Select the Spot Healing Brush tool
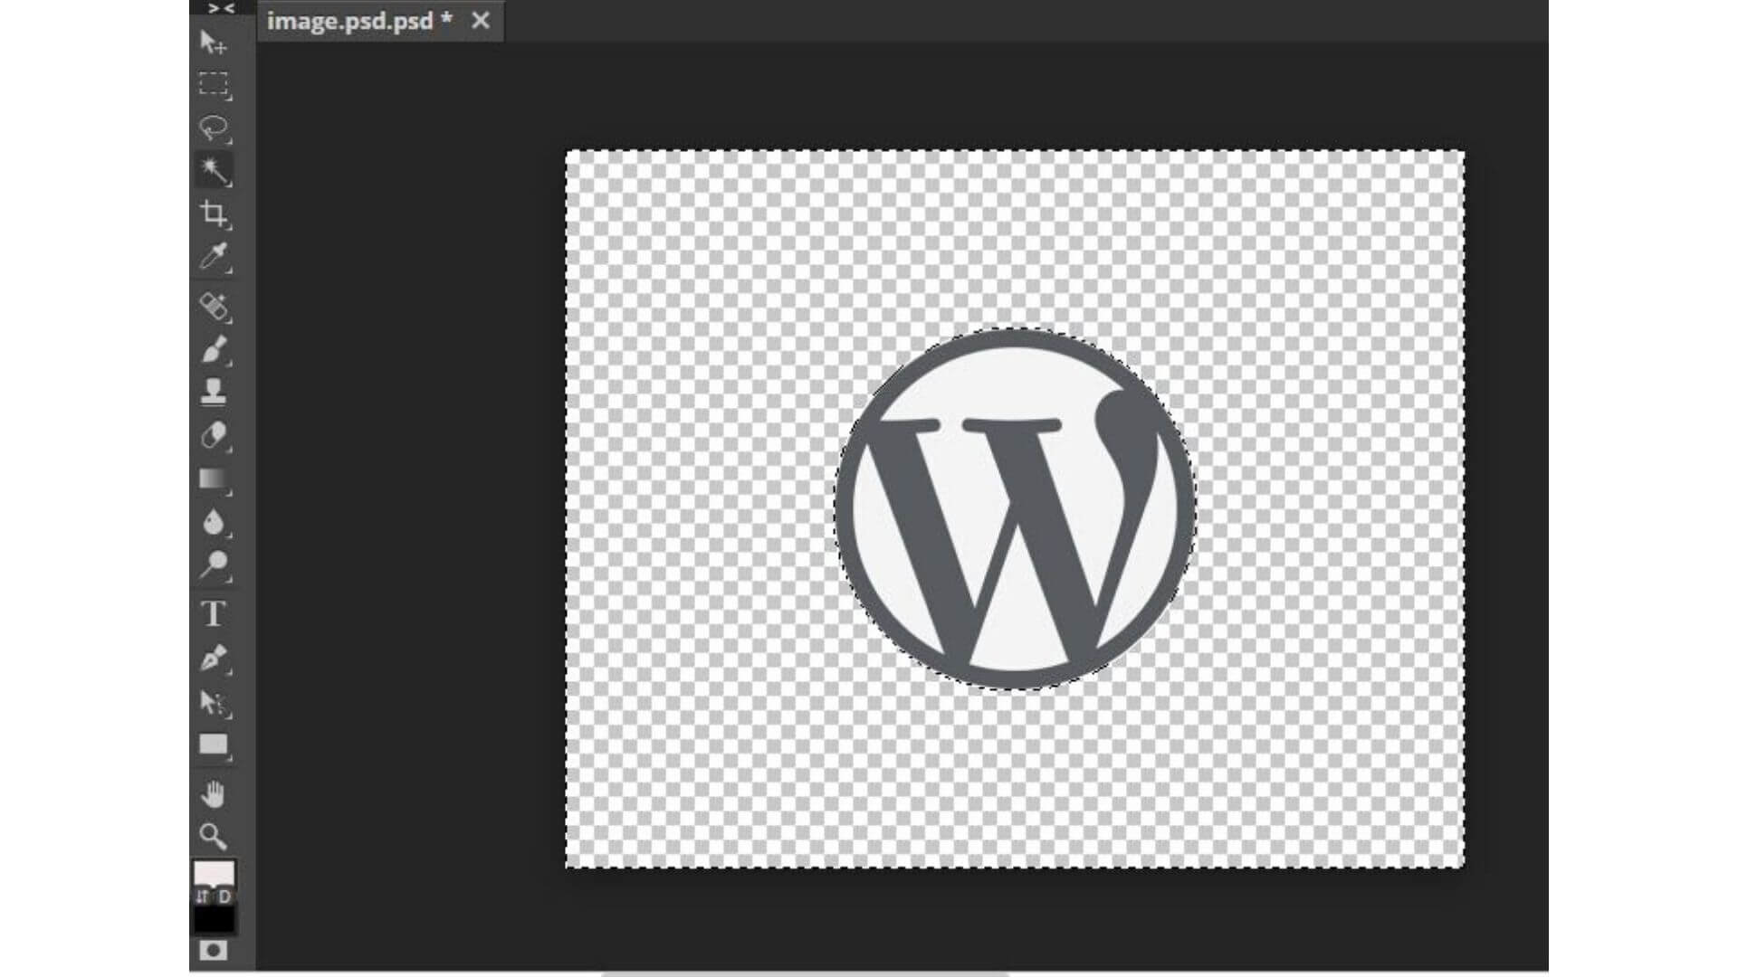Viewport: 1738px width, 977px height. pyautogui.click(x=214, y=306)
